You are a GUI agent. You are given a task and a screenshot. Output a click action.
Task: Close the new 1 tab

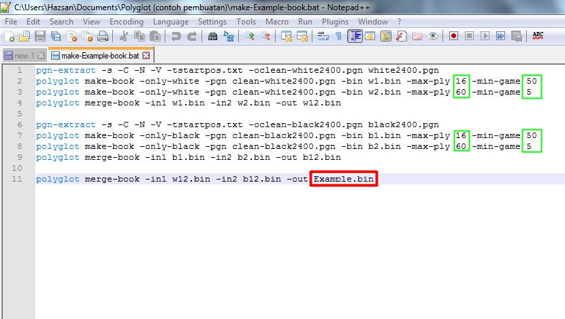(41, 56)
